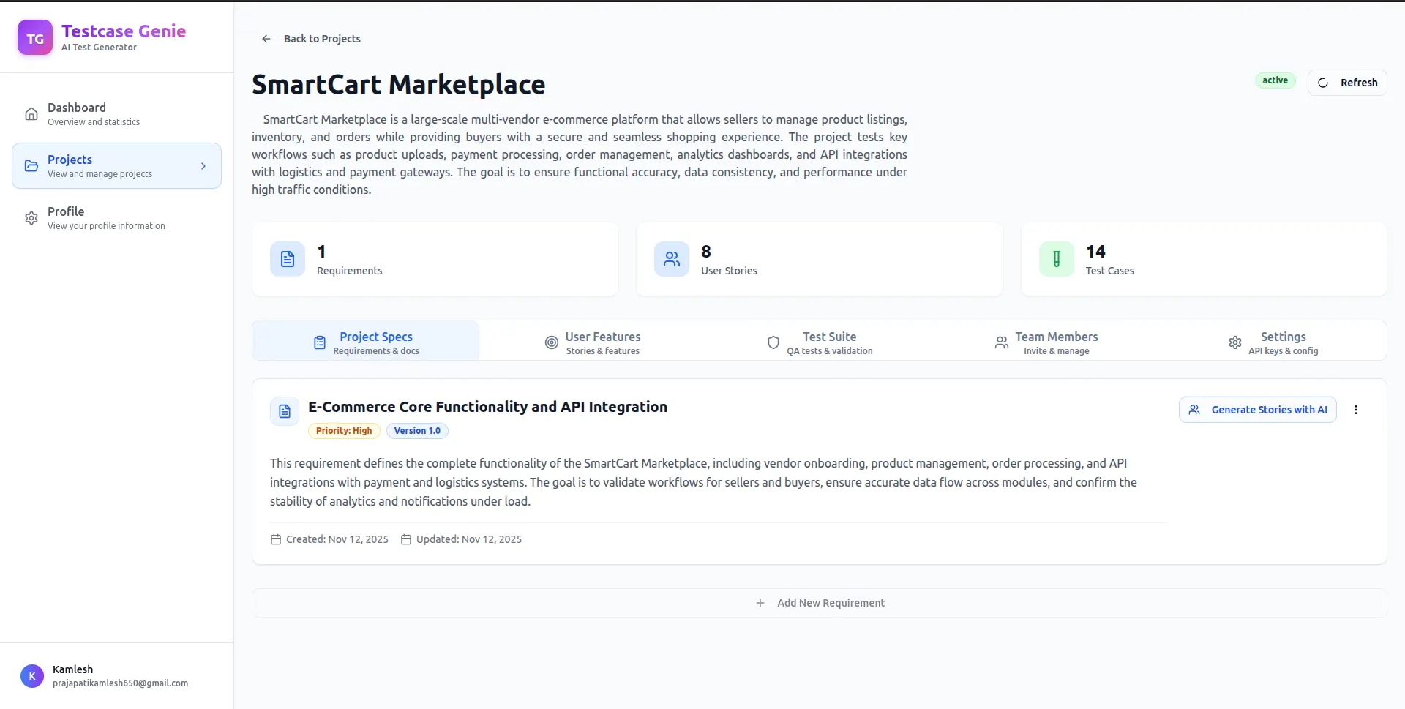Click Generate Stories with AI button
The height and width of the screenshot is (709, 1405).
[x=1257, y=410]
